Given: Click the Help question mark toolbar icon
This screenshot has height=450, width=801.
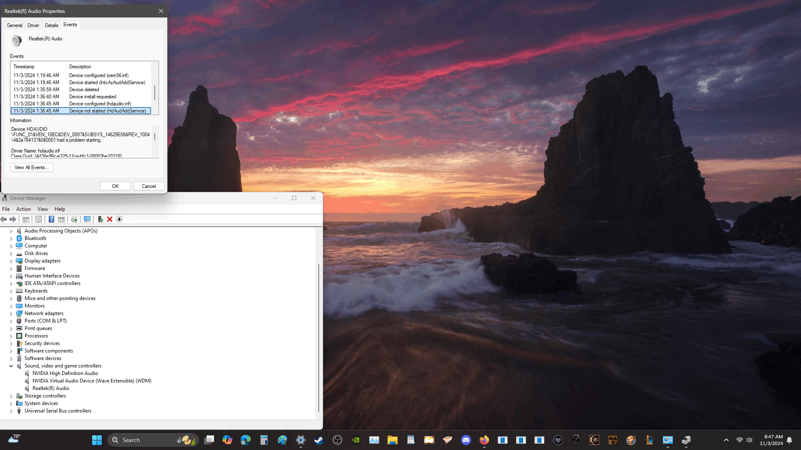Looking at the screenshot, I should click(x=51, y=219).
